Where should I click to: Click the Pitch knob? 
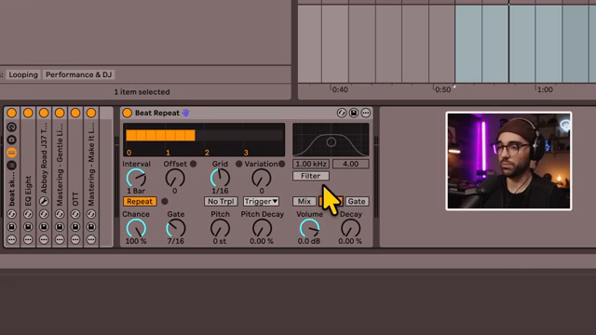click(x=220, y=228)
